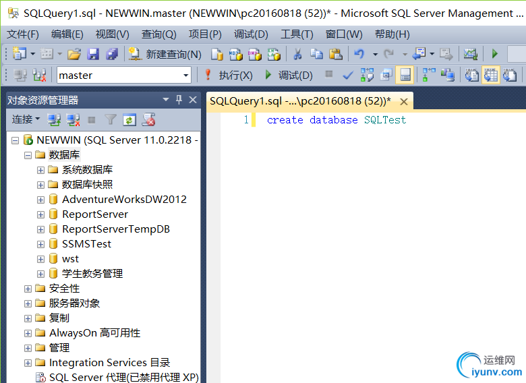Expand the 系统数据库 folder
The height and width of the screenshot is (383, 526).
(x=40, y=170)
